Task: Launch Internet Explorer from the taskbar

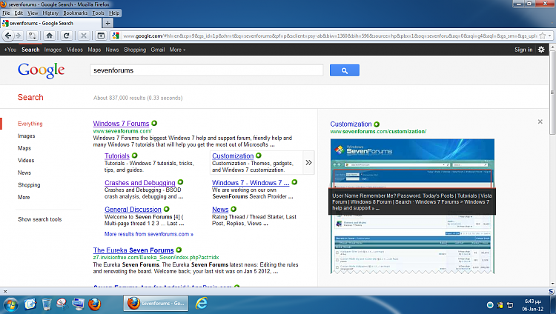Action: 202,304
